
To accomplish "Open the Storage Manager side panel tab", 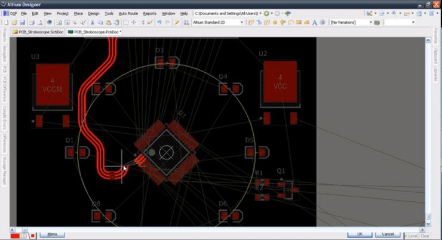I will point(5,171).
